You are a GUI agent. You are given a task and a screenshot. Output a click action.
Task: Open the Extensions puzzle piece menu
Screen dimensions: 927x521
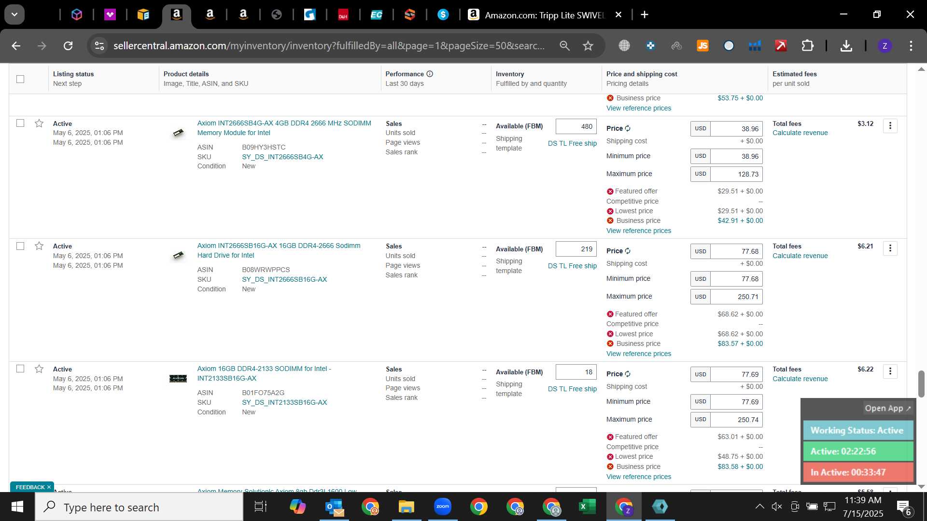(807, 46)
